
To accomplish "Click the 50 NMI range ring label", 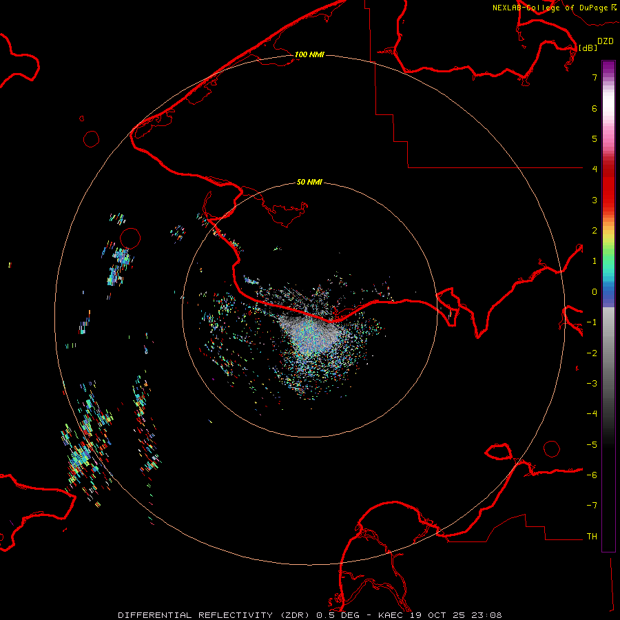I will (309, 182).
